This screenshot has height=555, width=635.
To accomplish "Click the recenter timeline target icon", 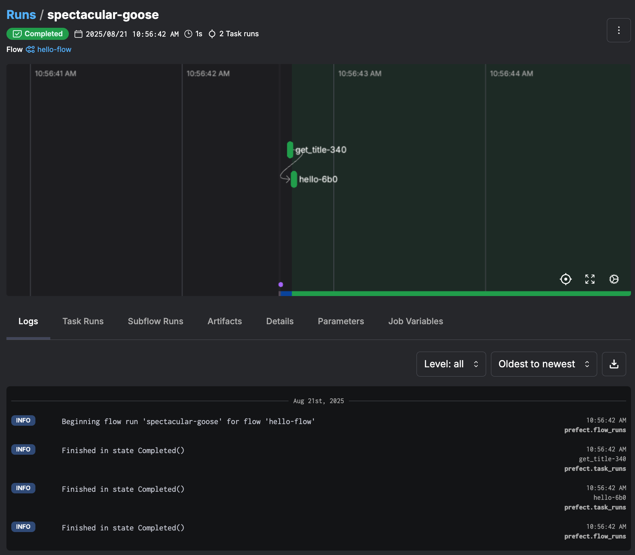I will click(565, 279).
